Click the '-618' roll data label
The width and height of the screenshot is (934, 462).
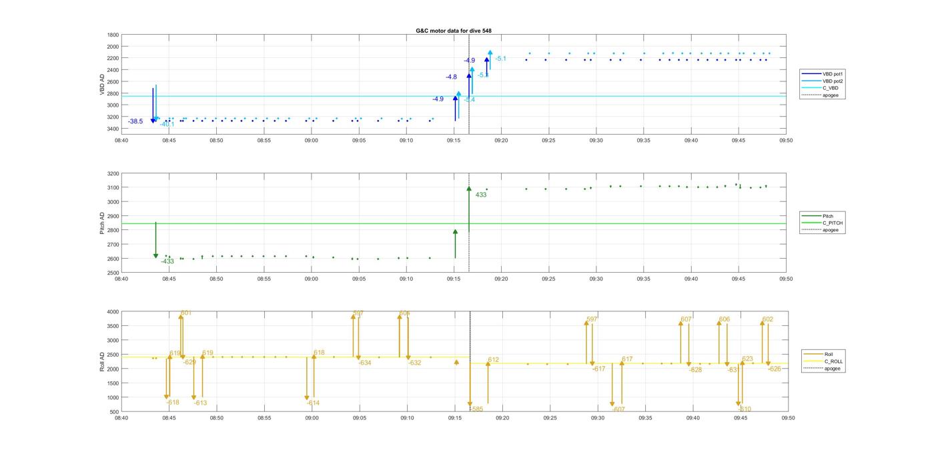173,402
